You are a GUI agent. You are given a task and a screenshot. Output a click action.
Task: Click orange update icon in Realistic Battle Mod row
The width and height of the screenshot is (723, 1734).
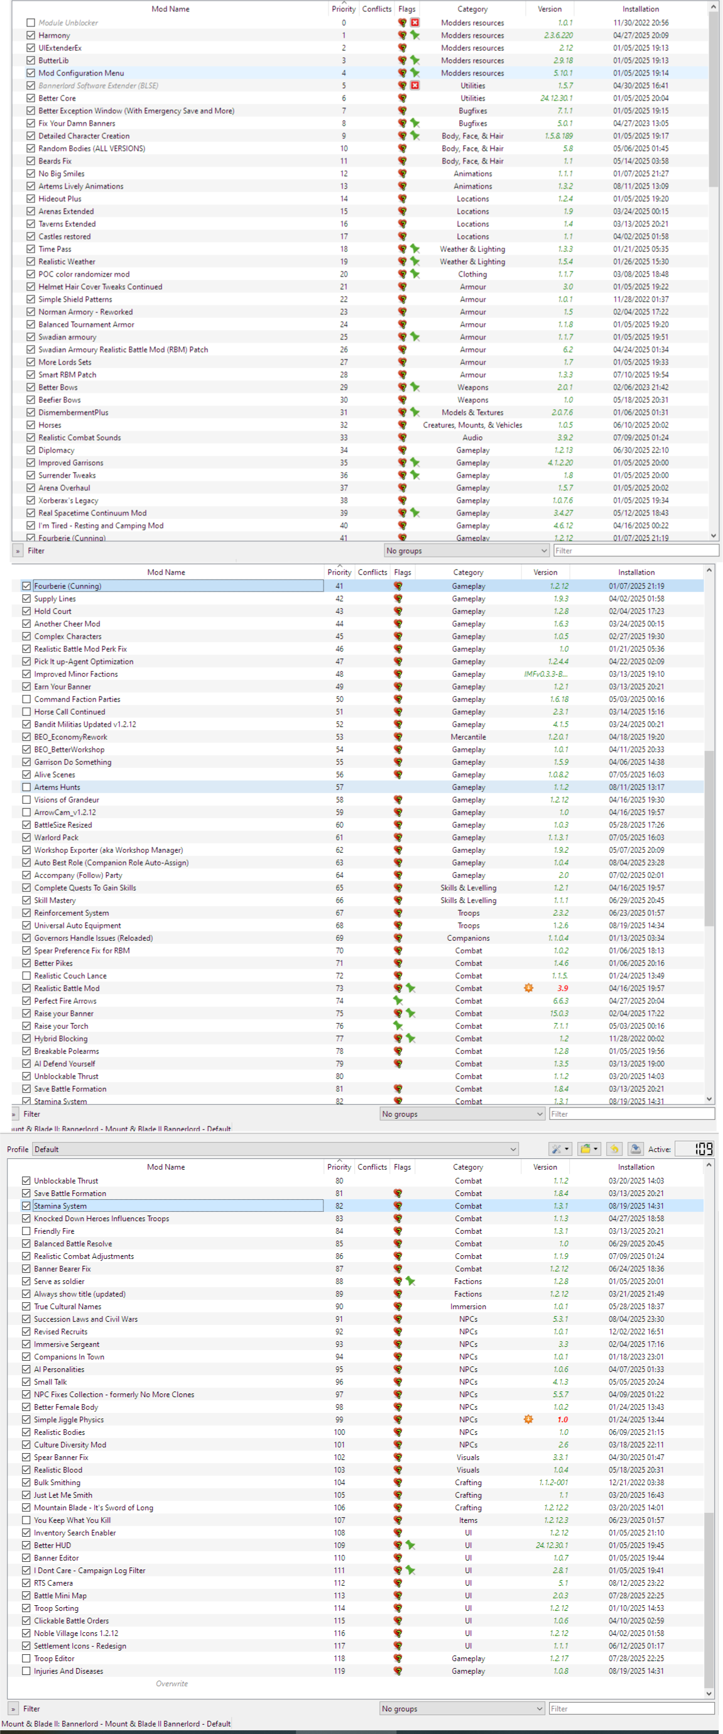tap(529, 988)
